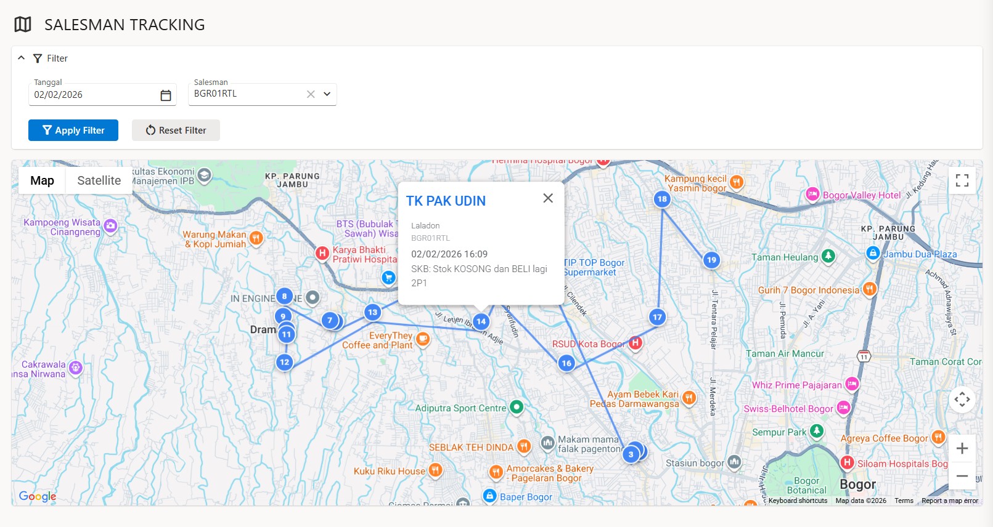Click the TK PAK UDIN title
This screenshot has width=993, height=527.
point(446,201)
